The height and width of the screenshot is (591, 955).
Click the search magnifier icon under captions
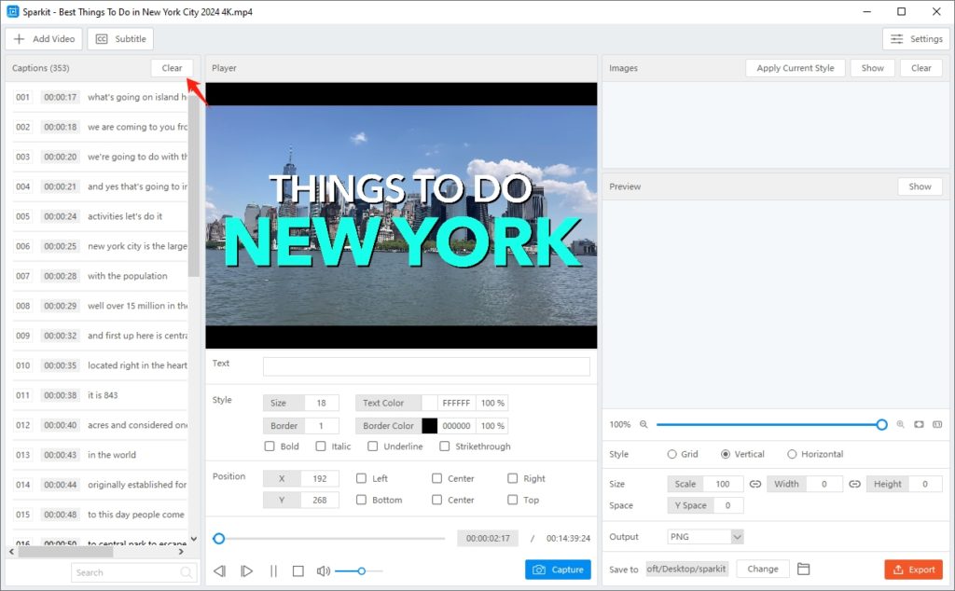pos(187,572)
